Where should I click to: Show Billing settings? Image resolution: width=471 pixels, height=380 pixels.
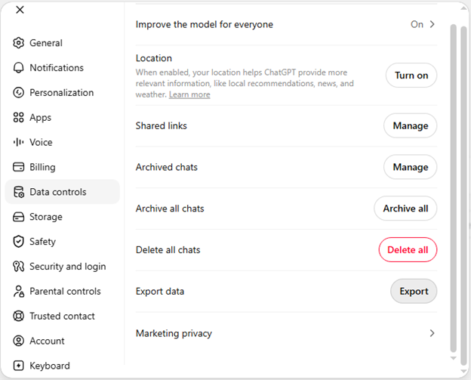coord(63,167)
